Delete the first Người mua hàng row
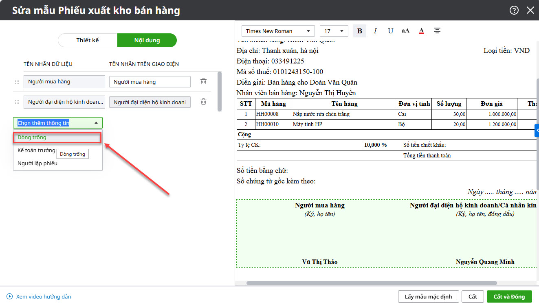539x303 pixels. (203, 81)
